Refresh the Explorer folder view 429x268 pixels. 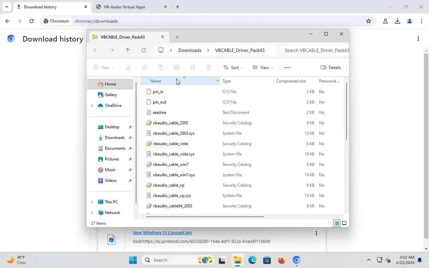(144, 50)
